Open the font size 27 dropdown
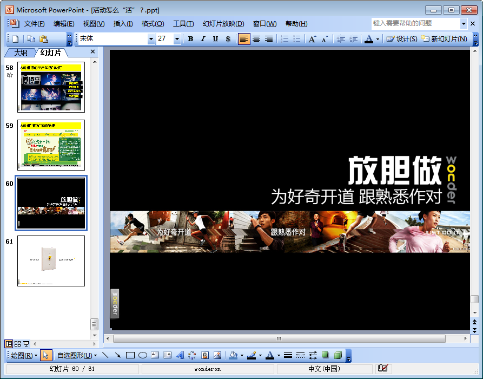The width and height of the screenshot is (483, 379). tap(177, 39)
